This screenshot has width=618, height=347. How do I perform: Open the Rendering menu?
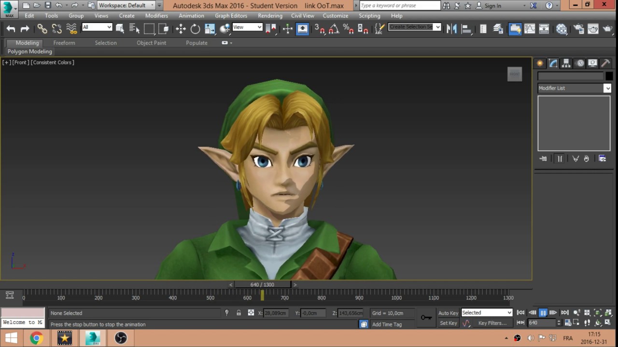[x=270, y=15]
